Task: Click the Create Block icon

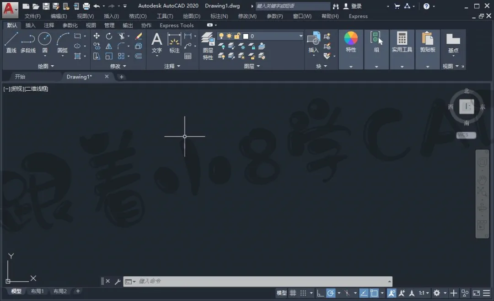Action: (327, 36)
